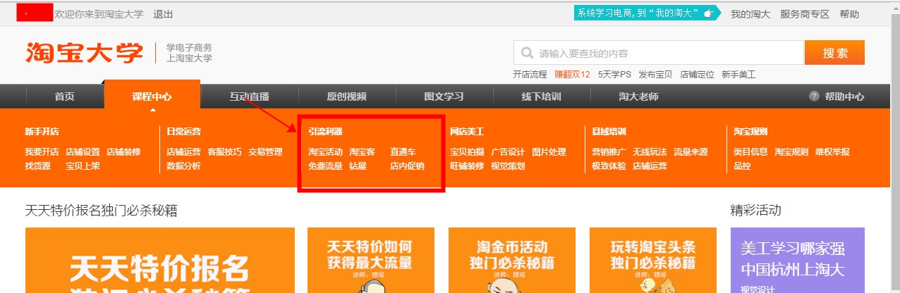
Task: Switch to the 互动直播 nav tab
Action: point(249,96)
